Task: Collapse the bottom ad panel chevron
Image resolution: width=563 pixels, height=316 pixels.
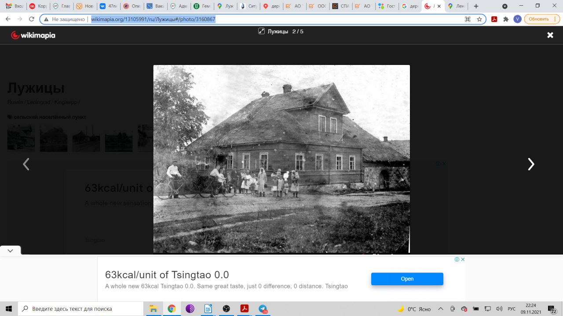Action: tap(11, 251)
